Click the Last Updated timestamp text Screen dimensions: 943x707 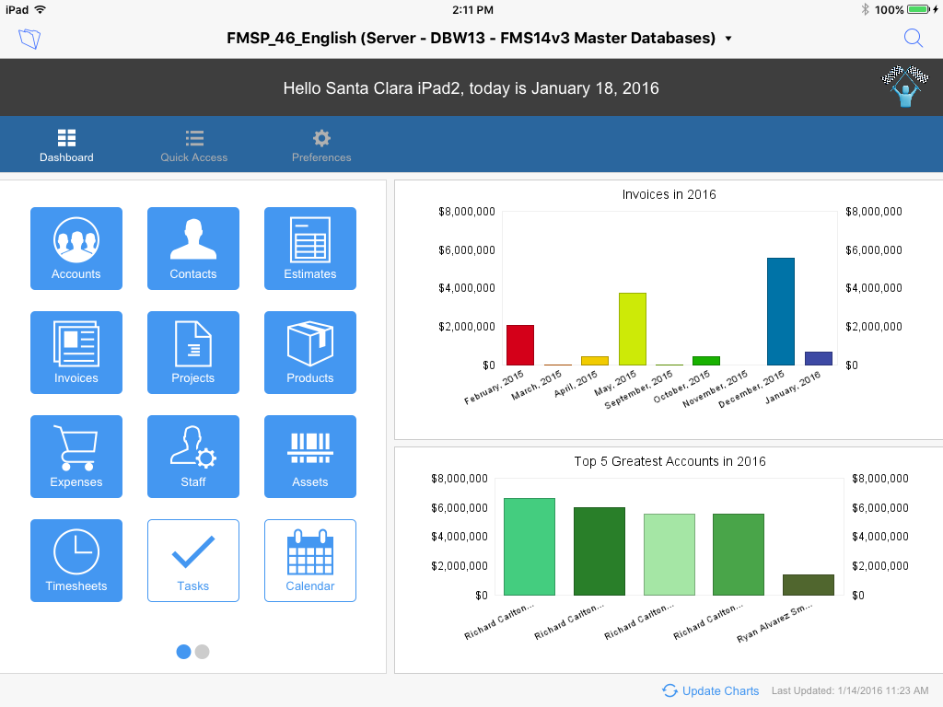[850, 690]
